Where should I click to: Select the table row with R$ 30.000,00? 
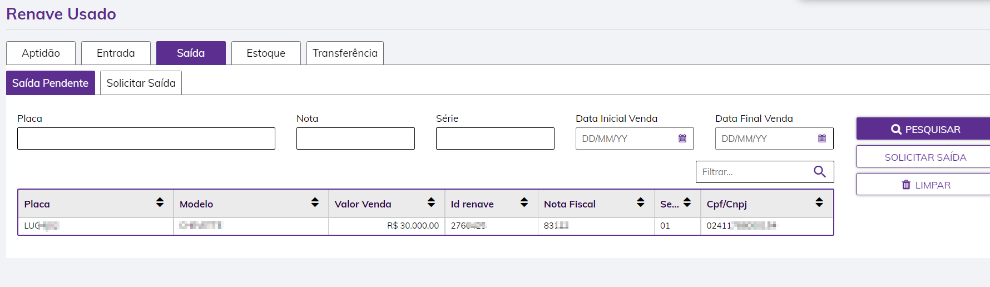[x=413, y=226]
